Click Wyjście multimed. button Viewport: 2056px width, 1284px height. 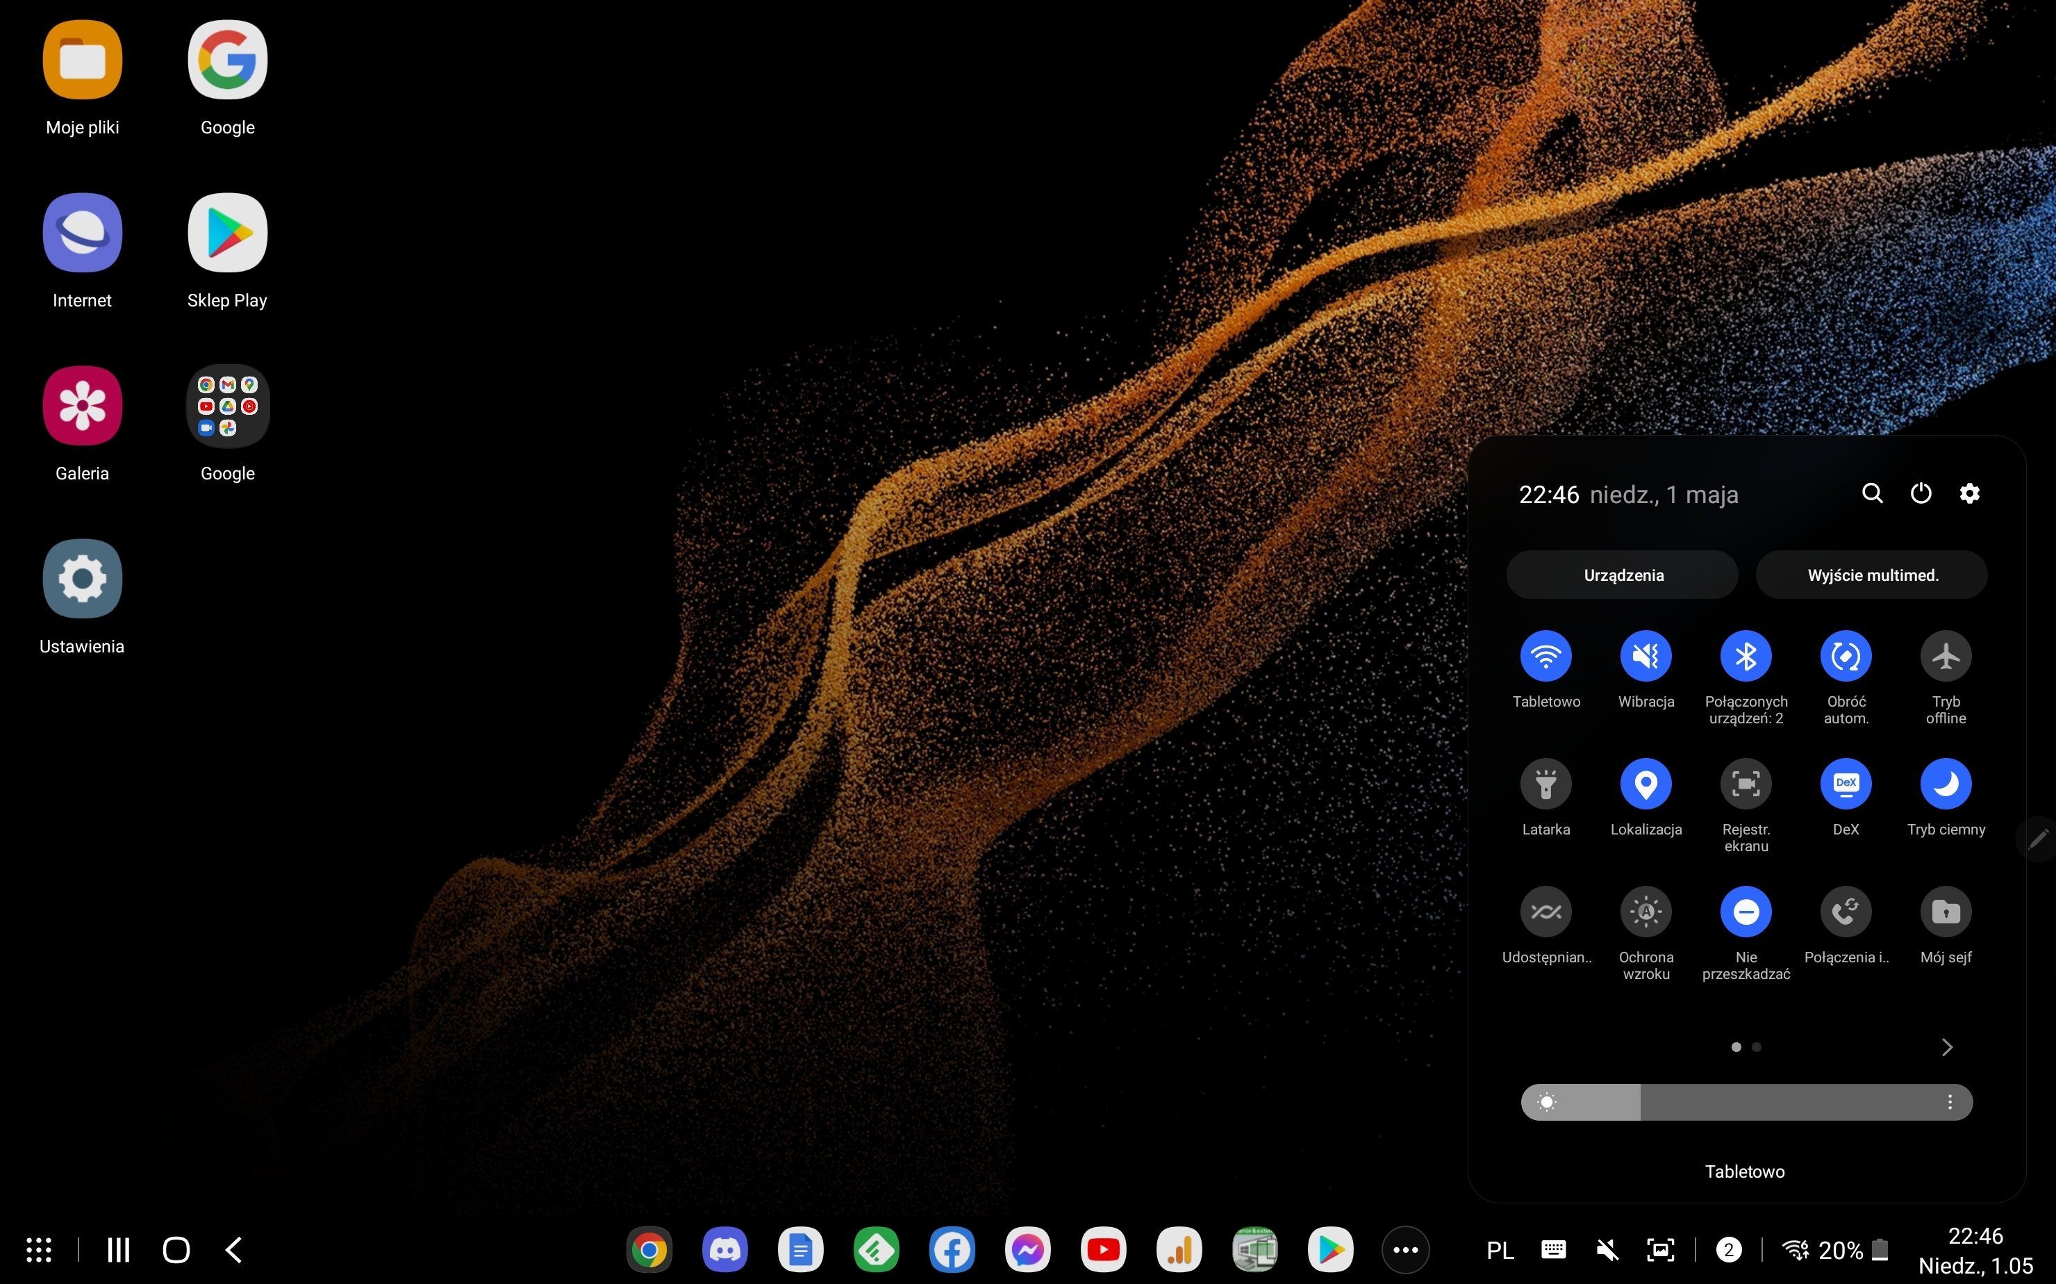point(1872,575)
